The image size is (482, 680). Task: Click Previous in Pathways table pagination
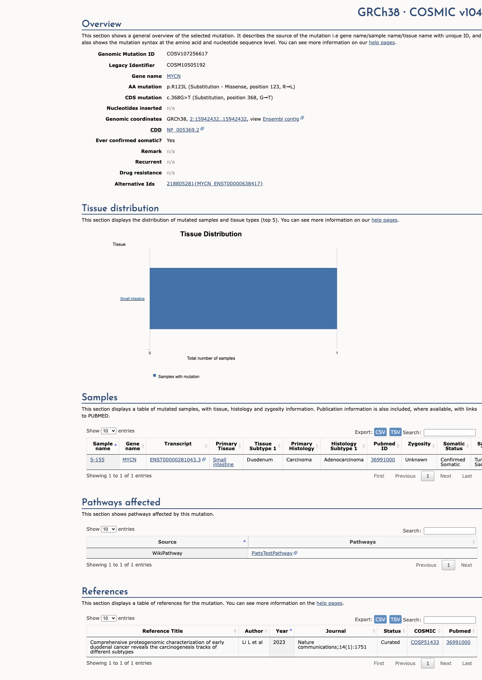pos(426,565)
